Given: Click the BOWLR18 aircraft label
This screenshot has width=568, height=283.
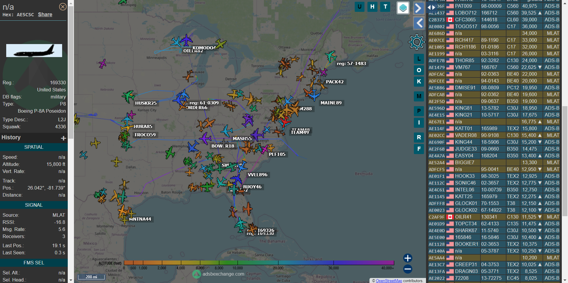Looking at the screenshot, I should click(223, 146).
